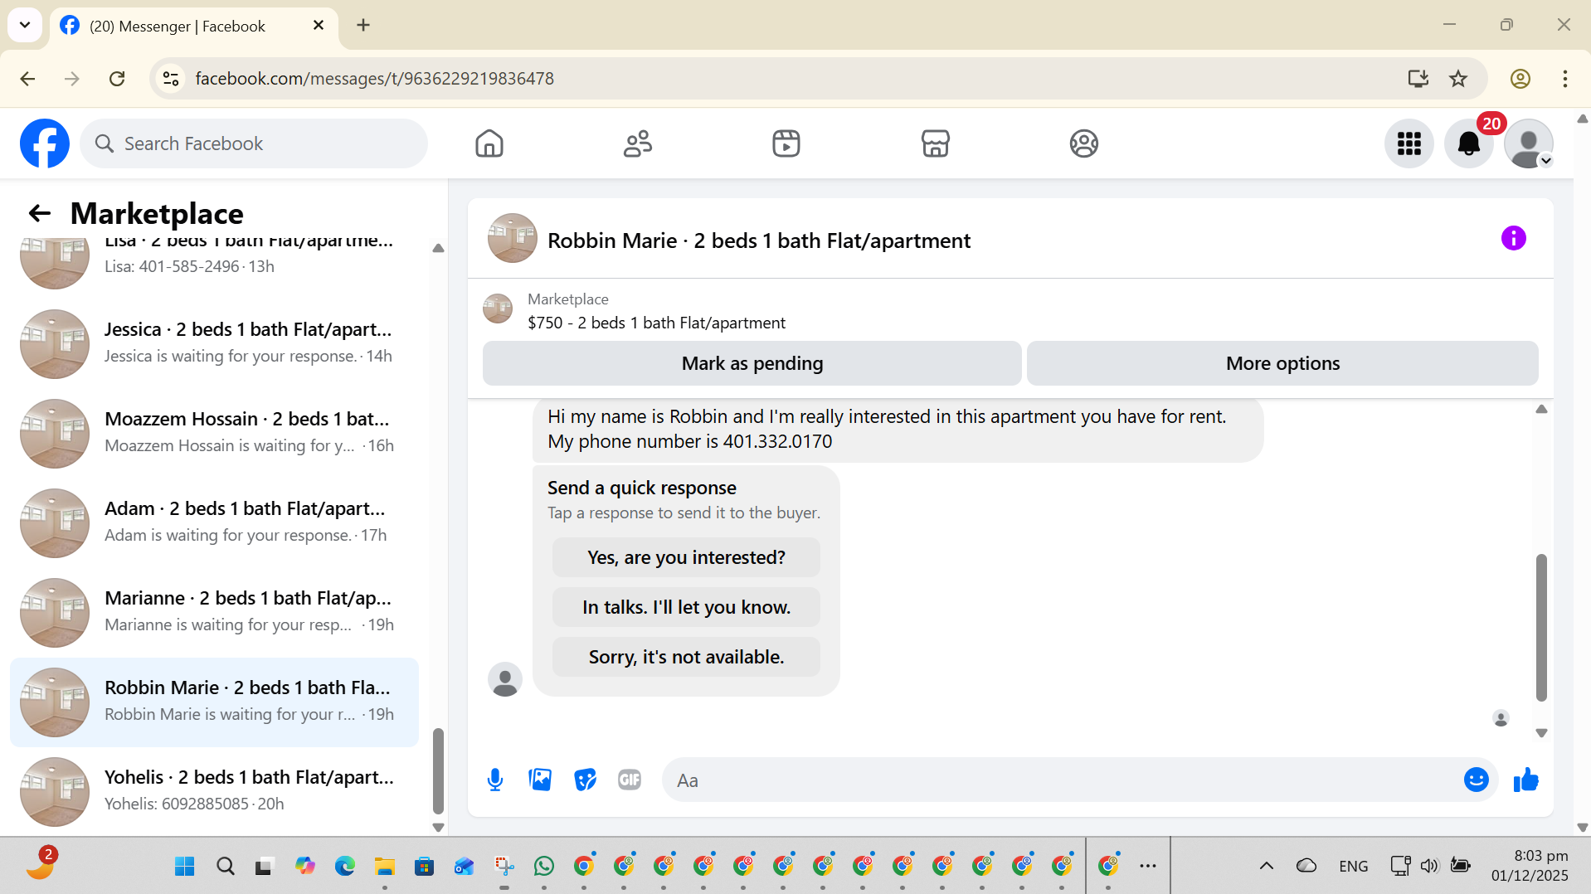
Task: Open volume control in system tray
Action: coord(1429,866)
